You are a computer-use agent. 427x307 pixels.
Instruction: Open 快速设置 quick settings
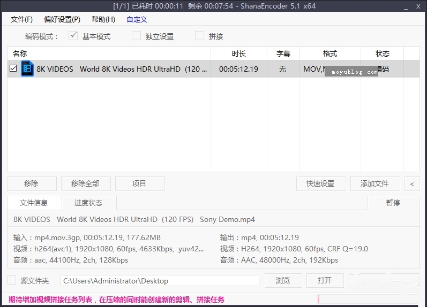click(x=321, y=184)
